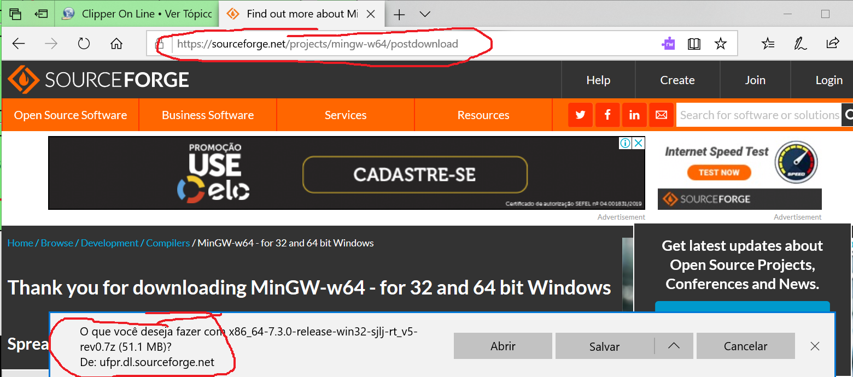
Task: Dismiss the download notification bar
Action: coord(815,346)
